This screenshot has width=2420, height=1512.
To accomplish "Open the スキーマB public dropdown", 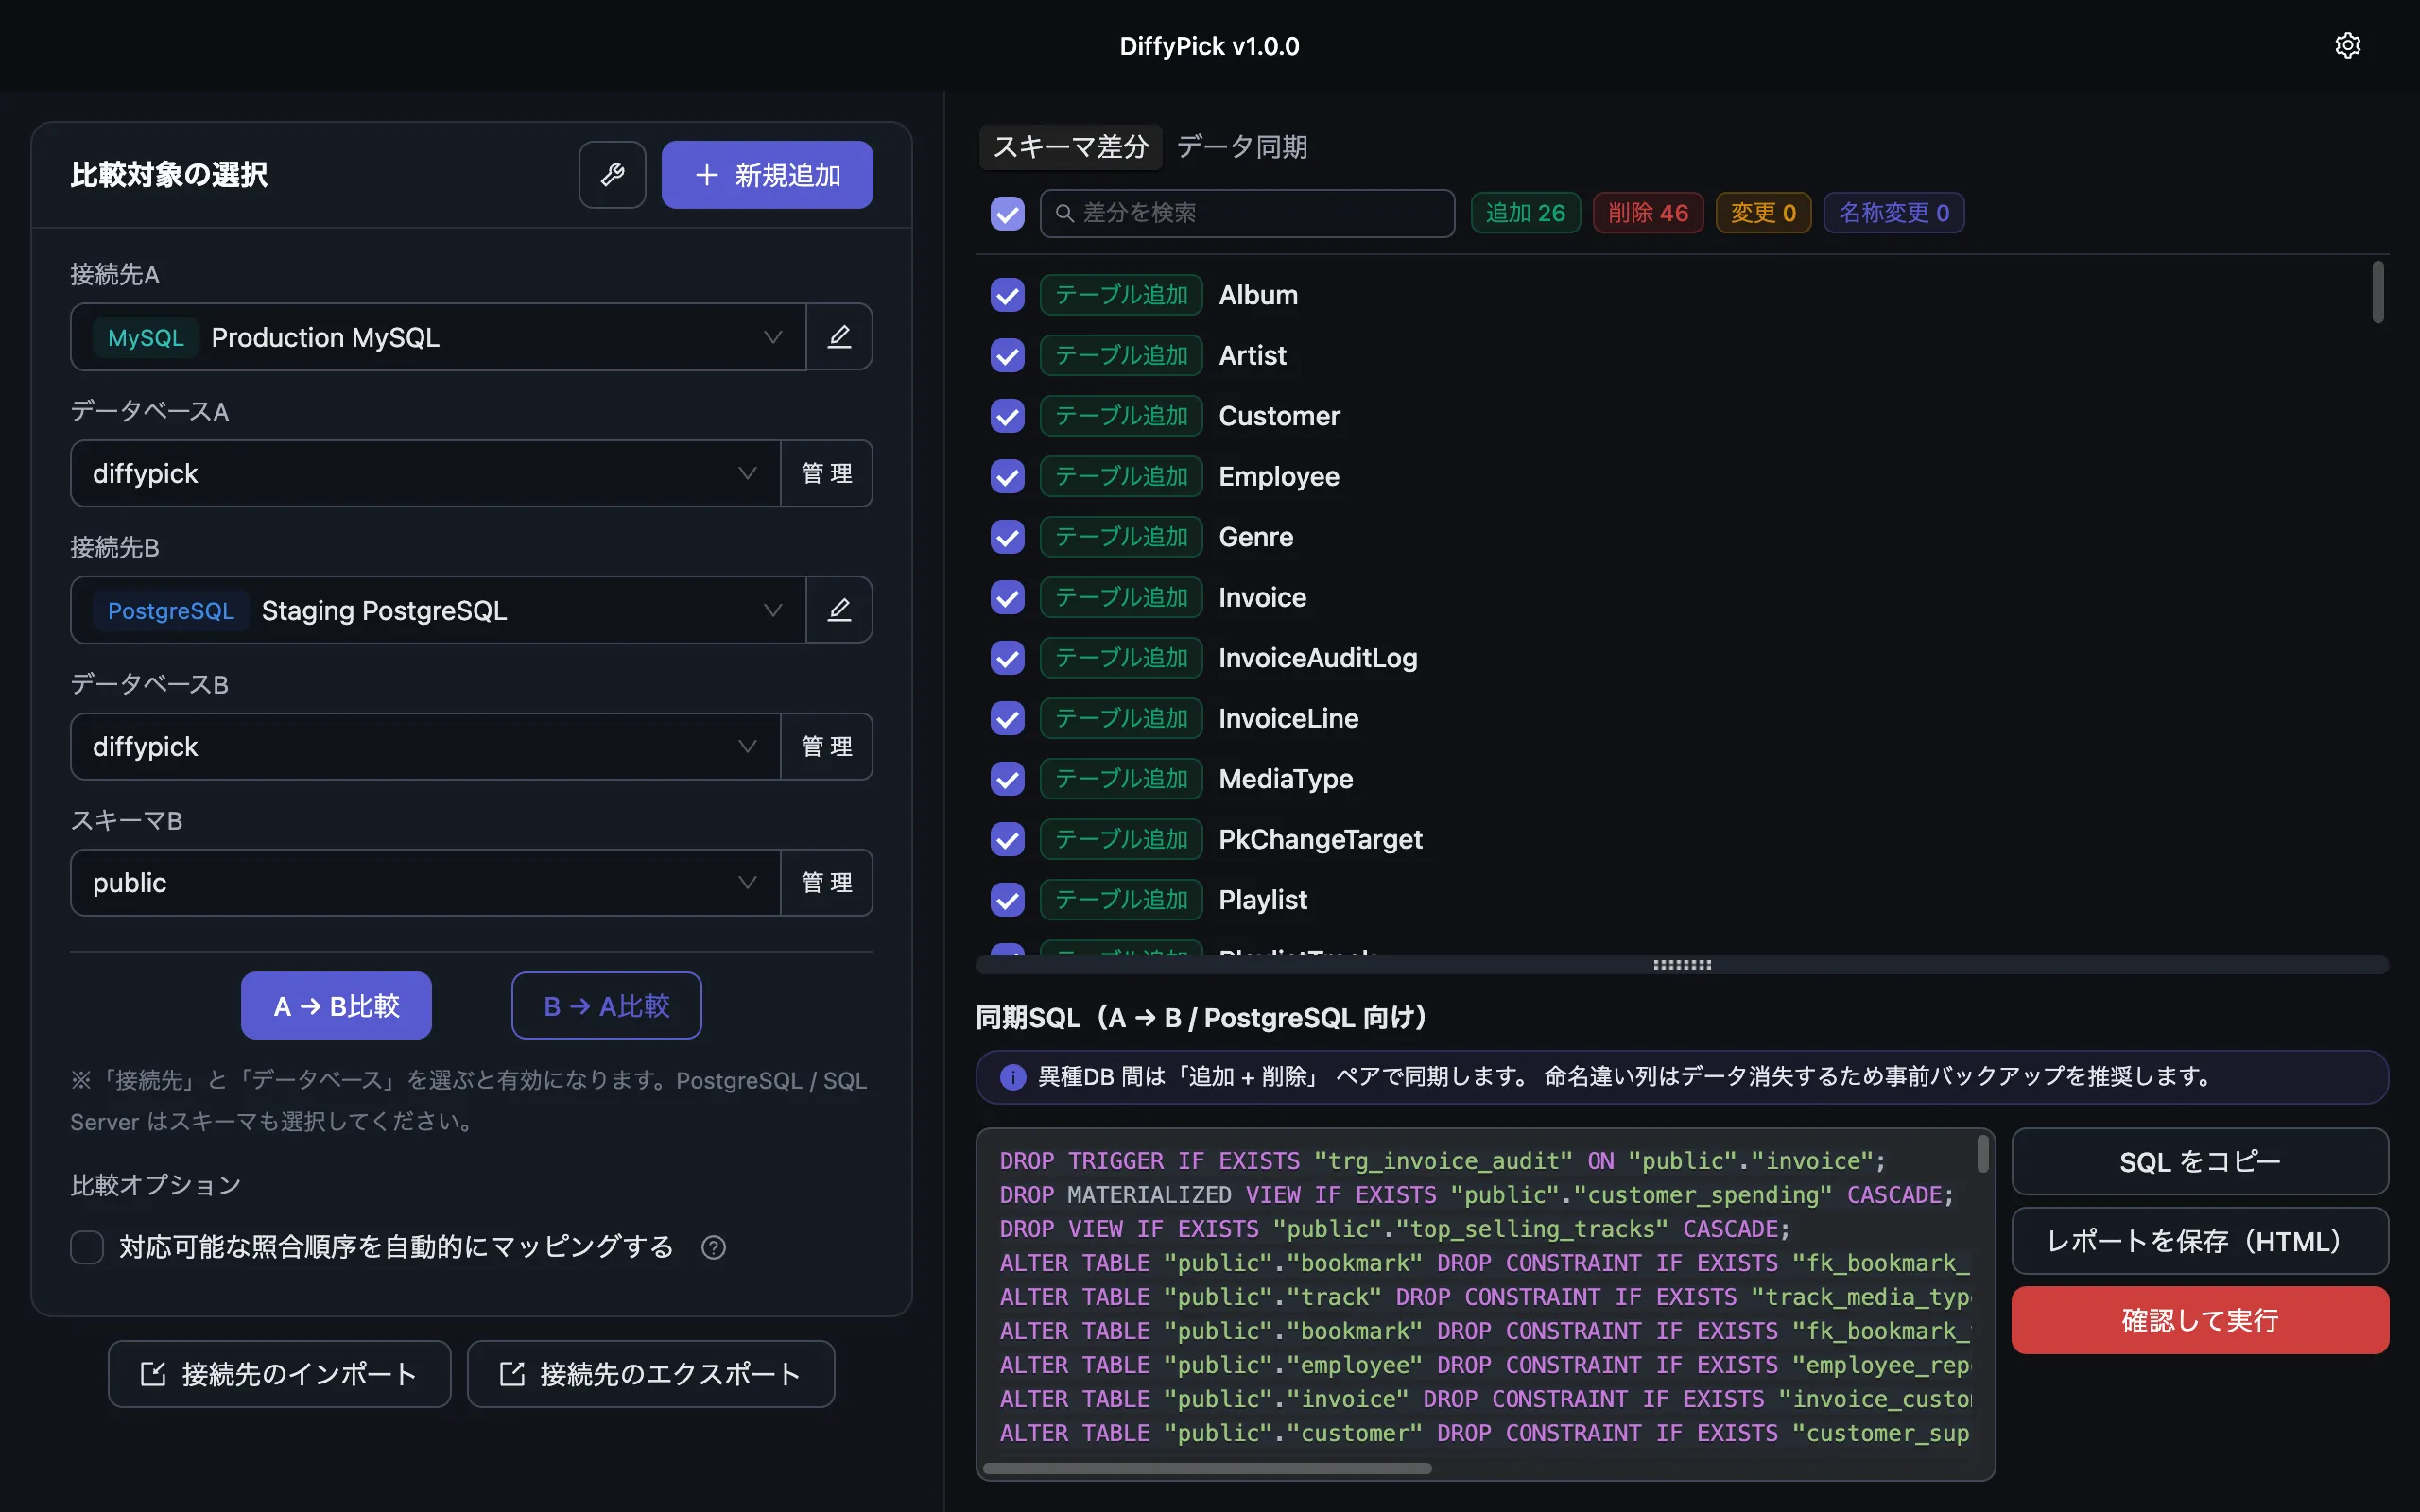I will pos(425,883).
